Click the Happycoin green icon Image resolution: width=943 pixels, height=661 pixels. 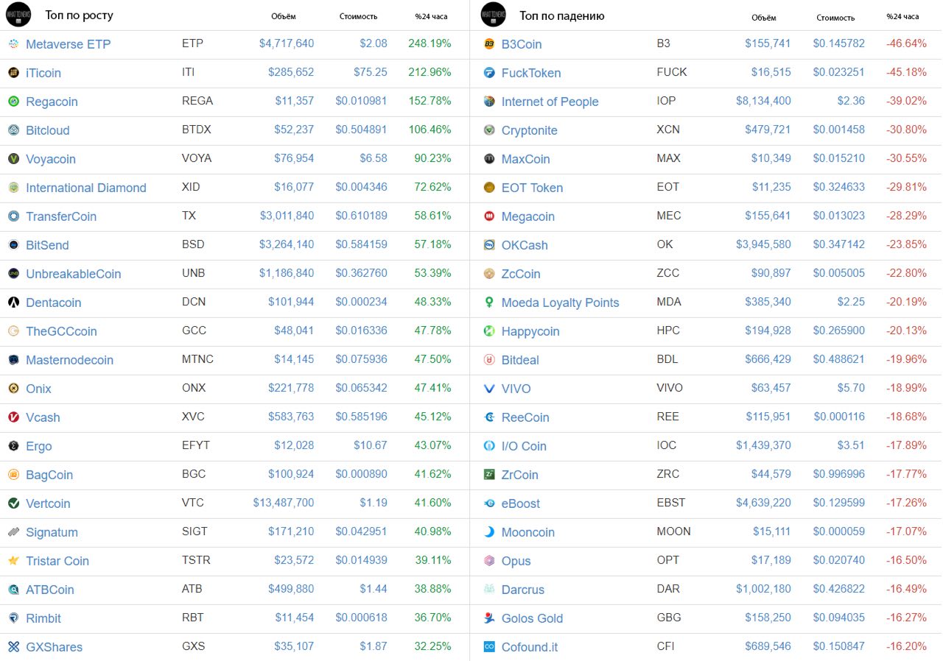pyautogui.click(x=489, y=331)
